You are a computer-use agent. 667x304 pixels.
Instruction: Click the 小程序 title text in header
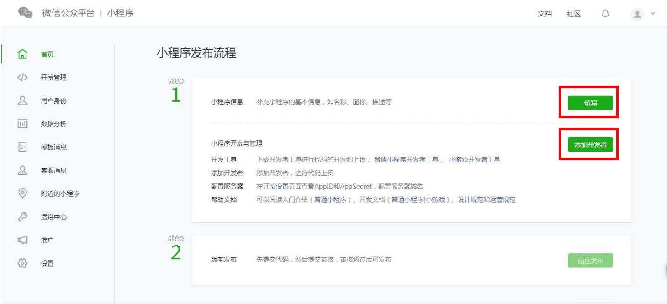[x=120, y=13]
